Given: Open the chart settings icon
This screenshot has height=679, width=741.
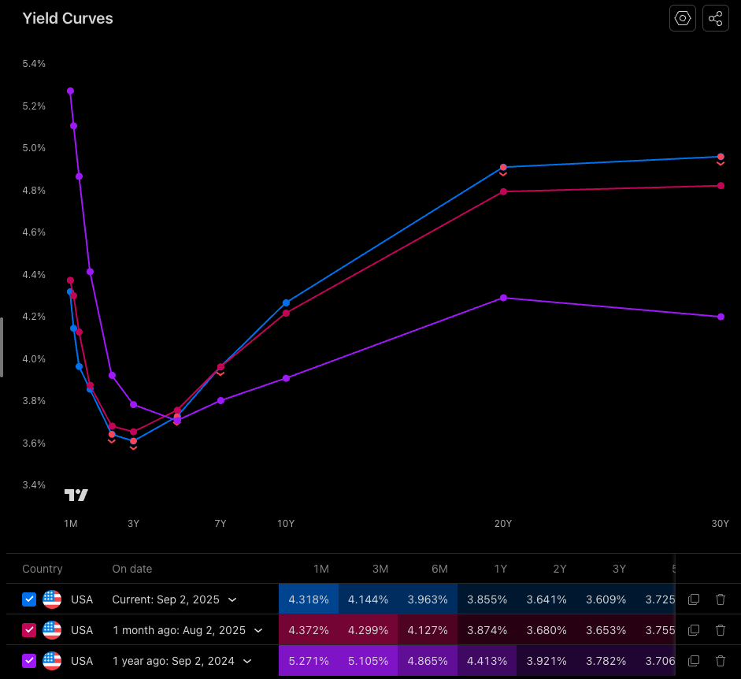Looking at the screenshot, I should pyautogui.click(x=682, y=17).
